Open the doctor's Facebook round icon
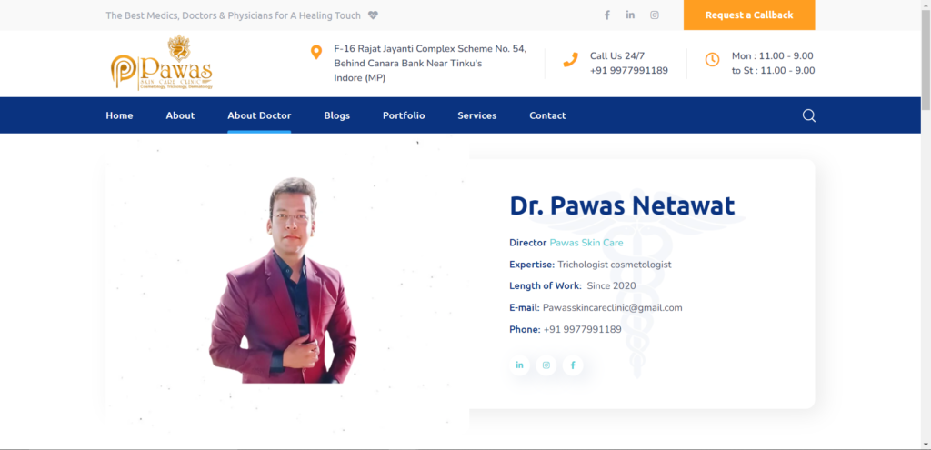The image size is (931, 450). pyautogui.click(x=573, y=365)
